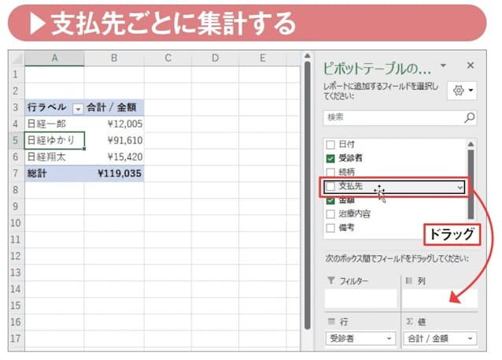Open the PivotTable pane tools gear menu

463,91
